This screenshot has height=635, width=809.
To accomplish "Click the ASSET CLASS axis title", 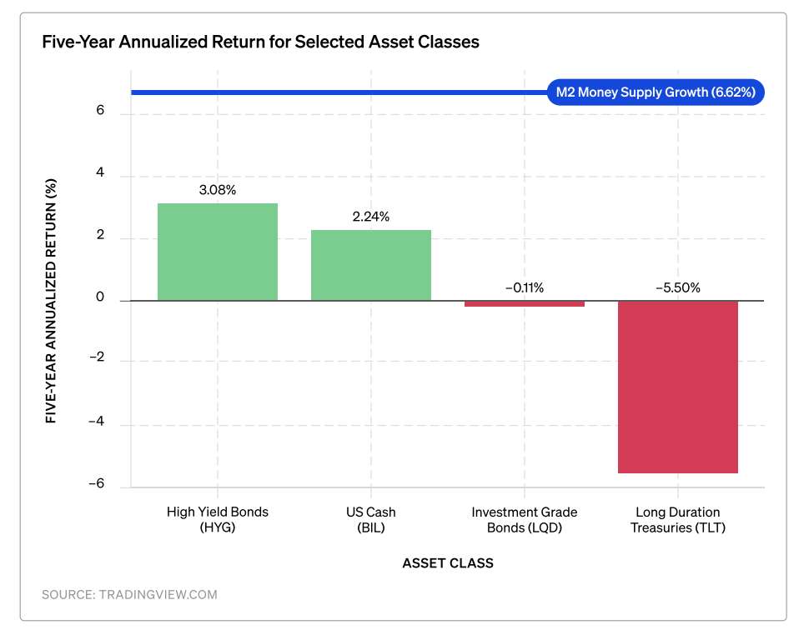I will tap(448, 563).
